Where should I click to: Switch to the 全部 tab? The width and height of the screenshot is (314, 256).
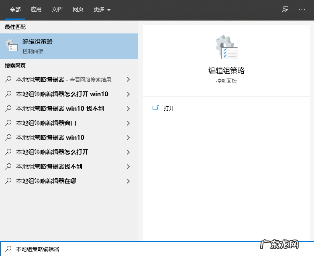pyautogui.click(x=15, y=10)
